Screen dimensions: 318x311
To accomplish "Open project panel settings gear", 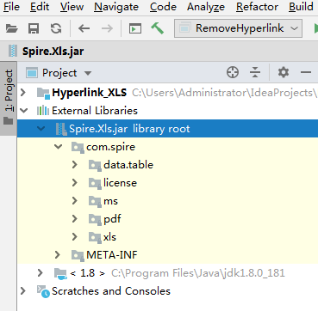I will (x=284, y=72).
